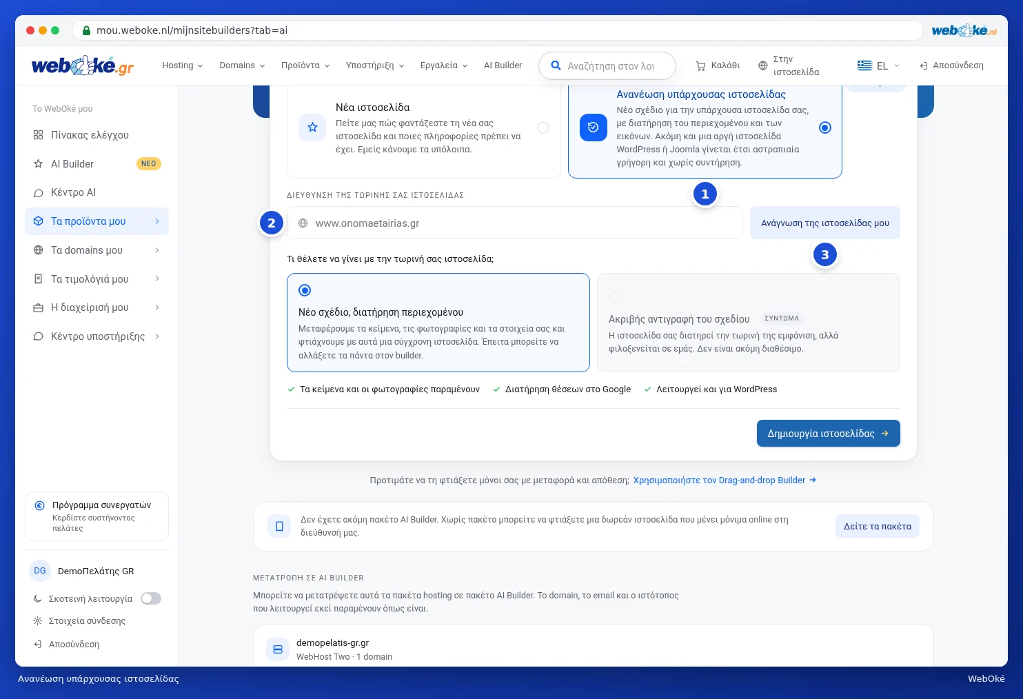Click the Πίνακας ελέγχου grid icon
This screenshot has height=699, width=1023.
[39, 135]
